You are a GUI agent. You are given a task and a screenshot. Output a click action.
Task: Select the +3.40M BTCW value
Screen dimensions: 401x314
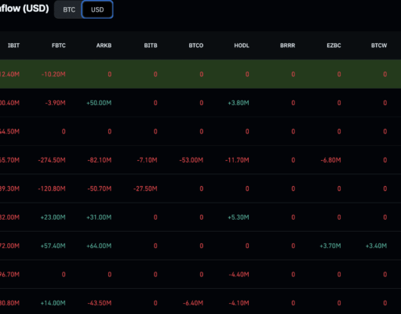[x=376, y=246]
